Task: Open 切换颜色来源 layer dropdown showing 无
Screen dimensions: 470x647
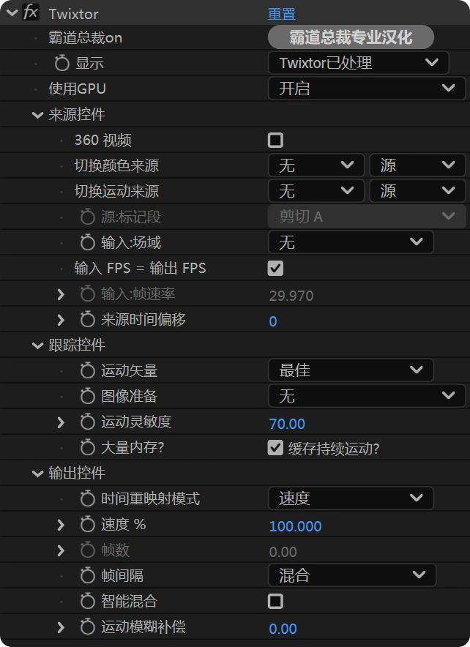Action: tap(316, 165)
